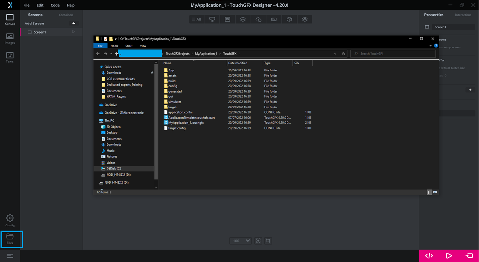Click the Generate Code button
479x262 pixels.
pos(429,256)
